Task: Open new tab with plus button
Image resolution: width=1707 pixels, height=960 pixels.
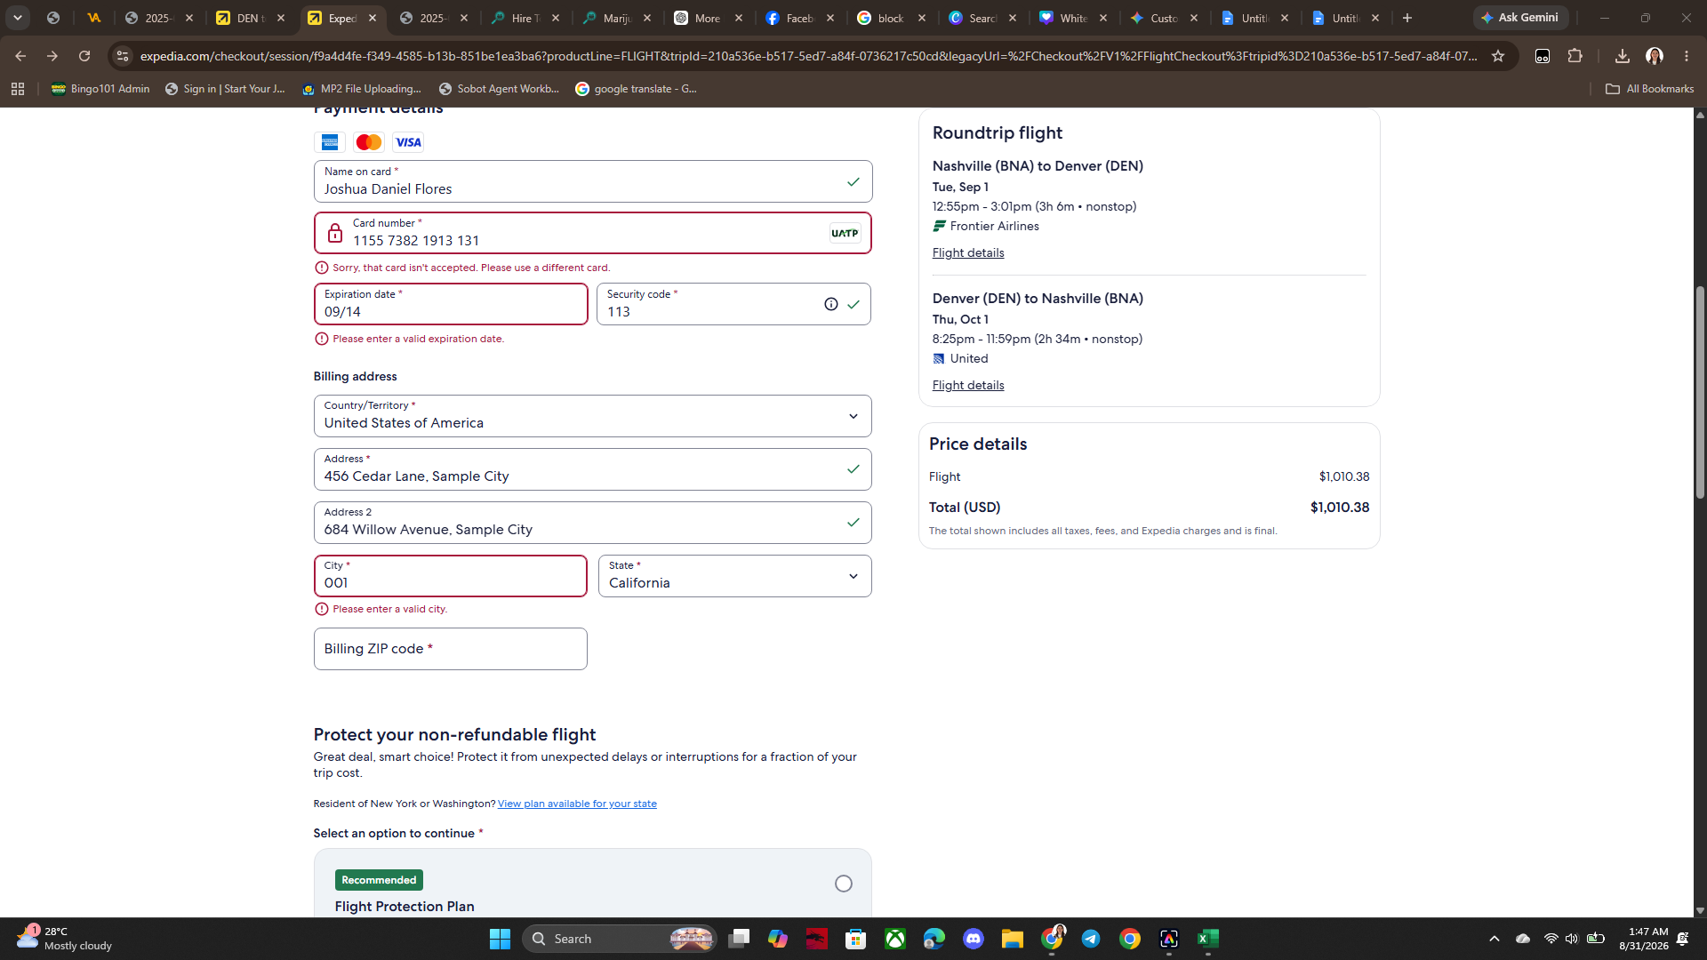Action: point(1407,18)
